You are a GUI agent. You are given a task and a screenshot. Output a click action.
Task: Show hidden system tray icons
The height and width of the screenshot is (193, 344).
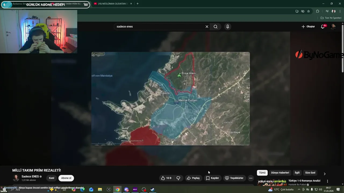click(x=299, y=190)
